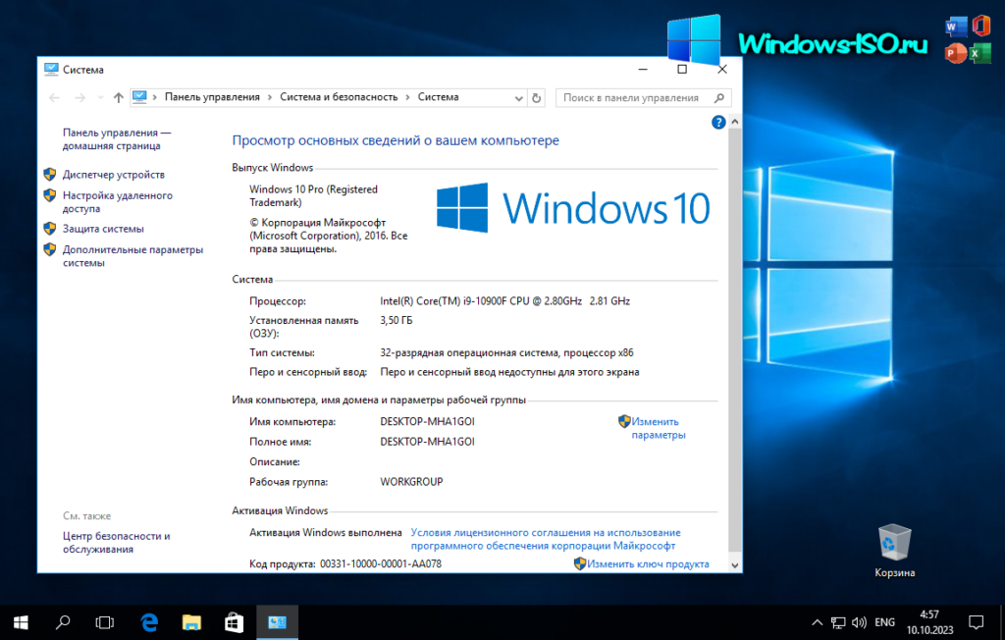Screen dimensions: 1005x640
Task: Open the clock showing 4:57
Action: [x=929, y=622]
